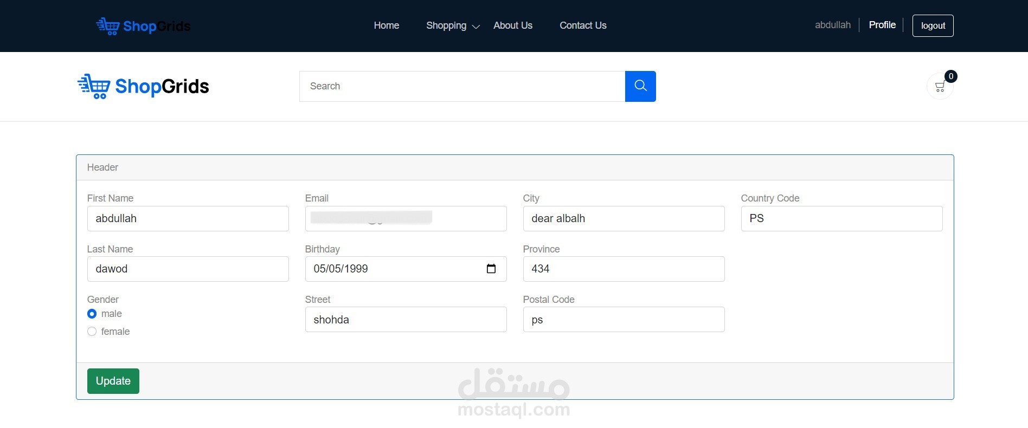
Task: Click the ShopGrids logo in top navbar
Action: pyautogui.click(x=143, y=26)
